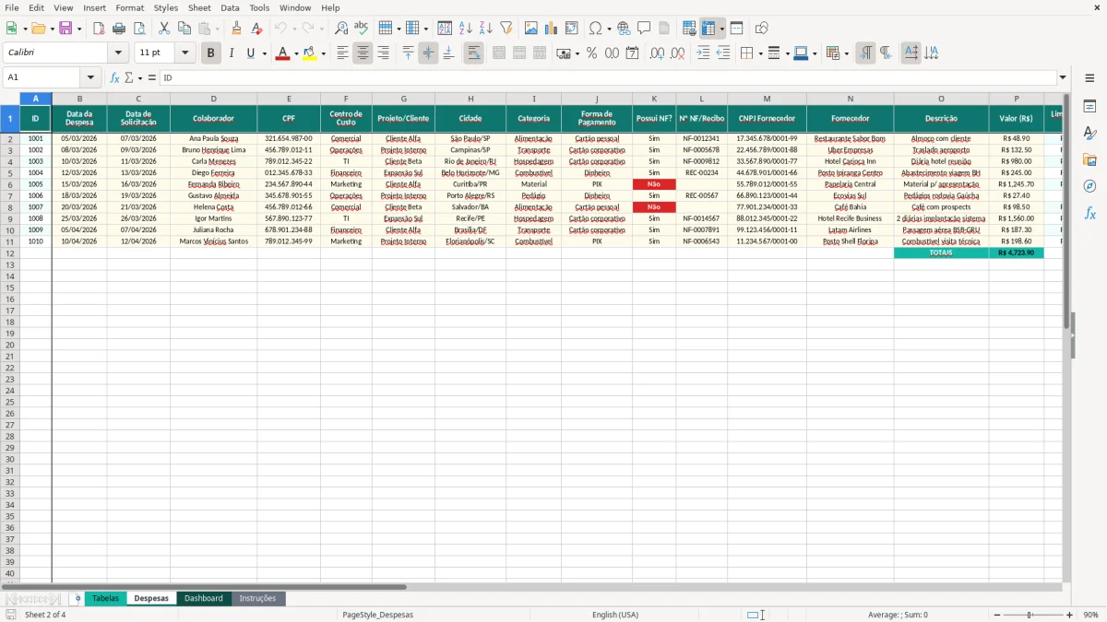Image resolution: width=1107 pixels, height=622 pixels.
Task: Toggle Bold formatting
Action: [210, 53]
